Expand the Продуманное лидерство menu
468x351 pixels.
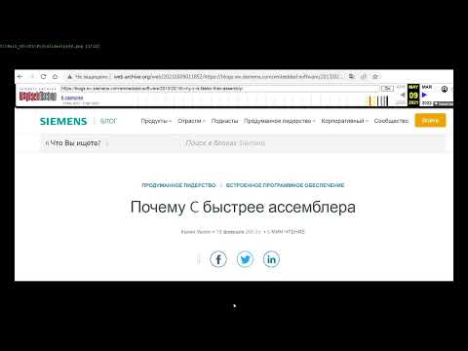(x=280, y=121)
